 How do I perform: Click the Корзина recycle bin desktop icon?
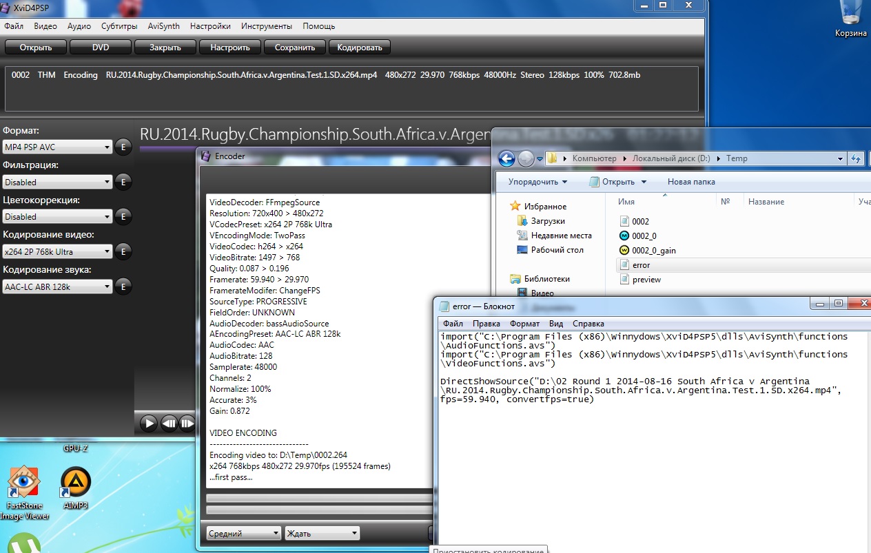[x=850, y=20]
